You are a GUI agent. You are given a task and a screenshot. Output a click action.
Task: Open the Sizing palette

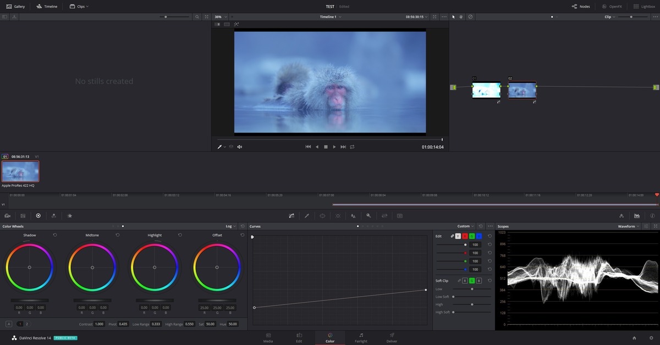[x=384, y=216]
